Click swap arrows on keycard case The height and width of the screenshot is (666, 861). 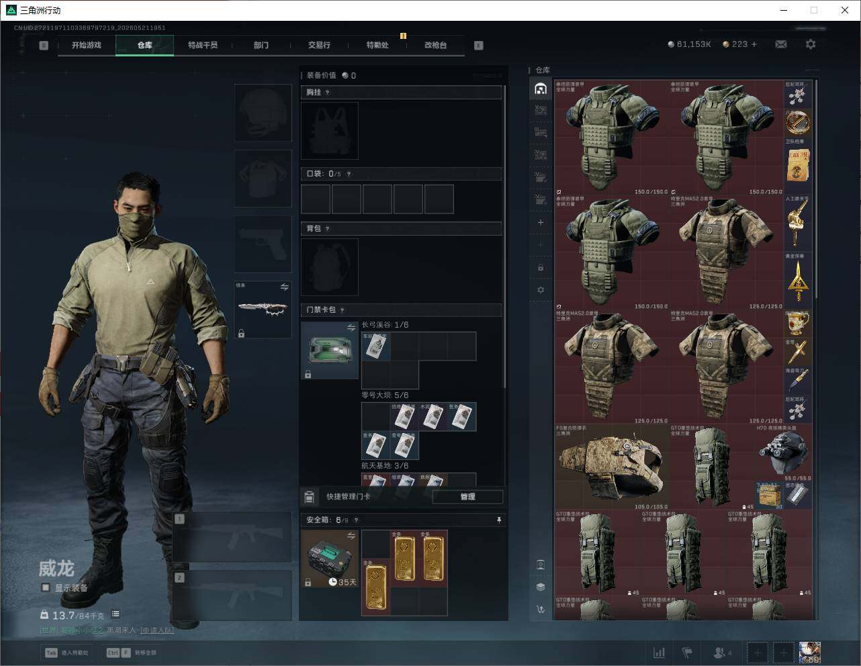tap(351, 328)
